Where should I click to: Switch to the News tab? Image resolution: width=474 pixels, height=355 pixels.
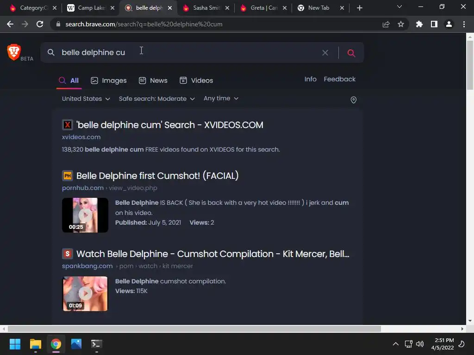coord(153,80)
